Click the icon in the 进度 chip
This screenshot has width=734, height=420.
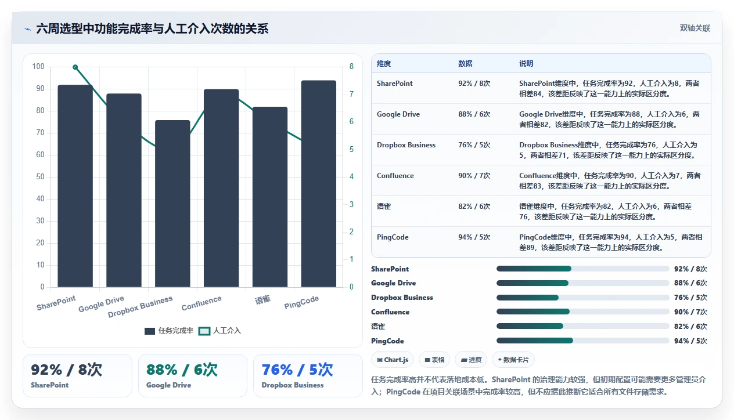click(463, 360)
